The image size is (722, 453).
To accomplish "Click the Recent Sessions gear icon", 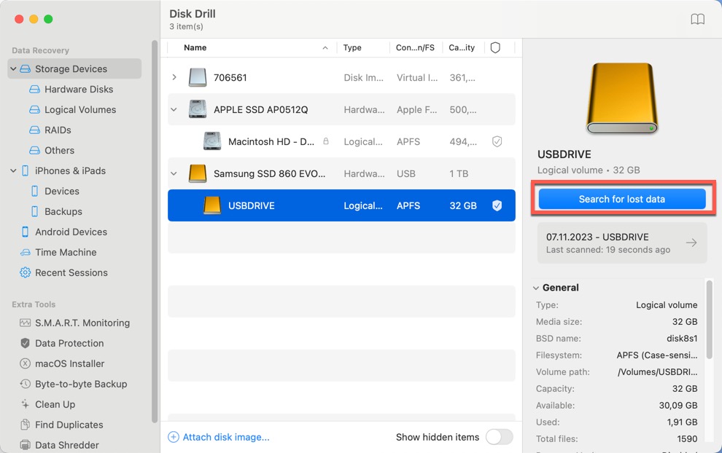I will tap(26, 272).
